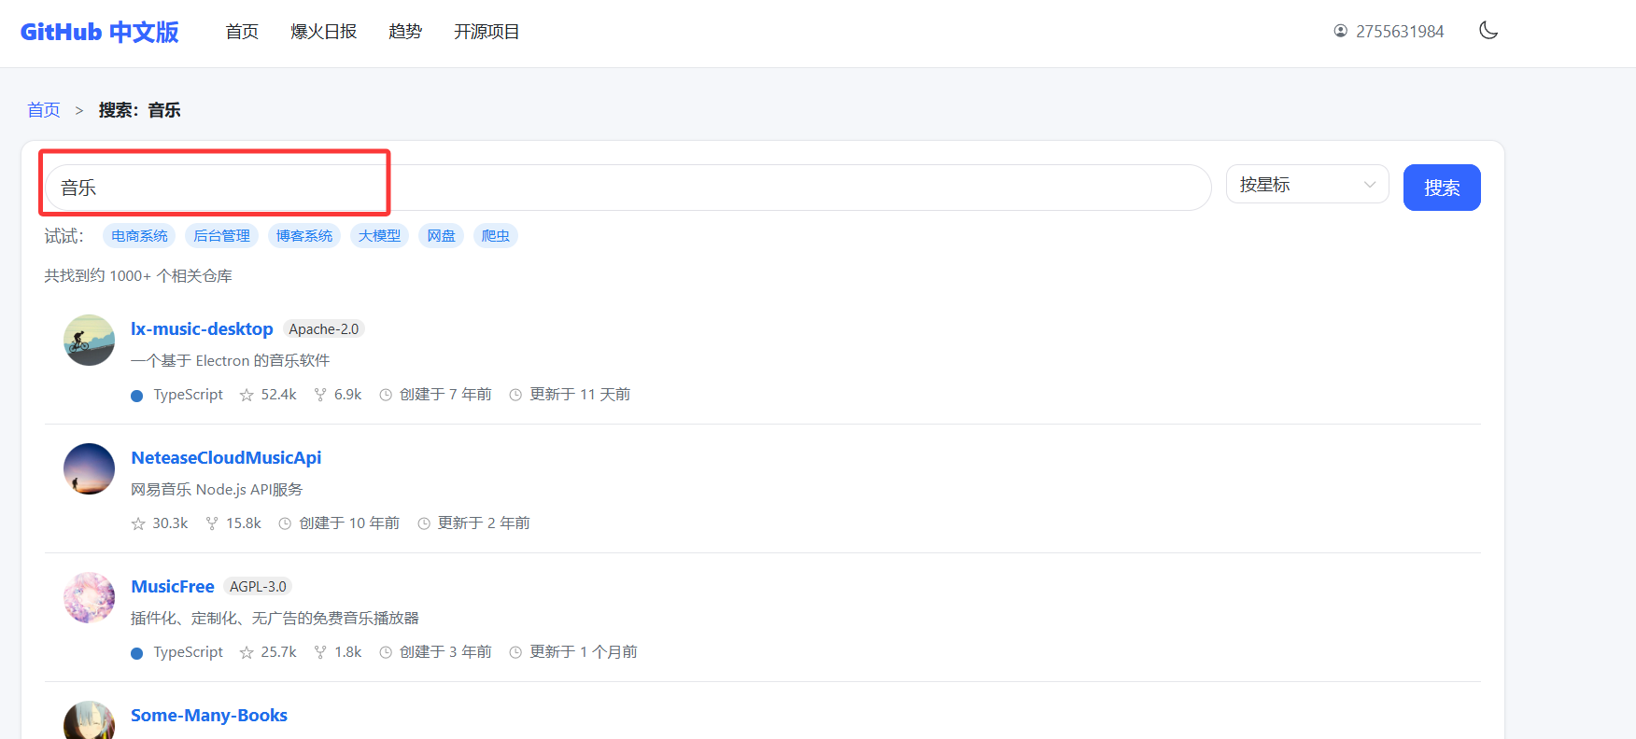This screenshot has width=1636, height=739.
Task: Click the 30.3k star count
Action: coord(170,523)
